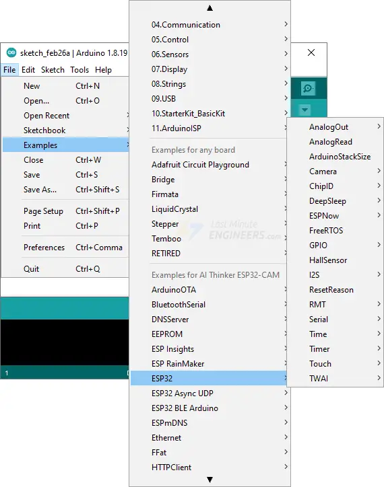The height and width of the screenshot is (487, 384).
Task: Open 11.ArduinoISP examples
Action: pyautogui.click(x=208, y=128)
